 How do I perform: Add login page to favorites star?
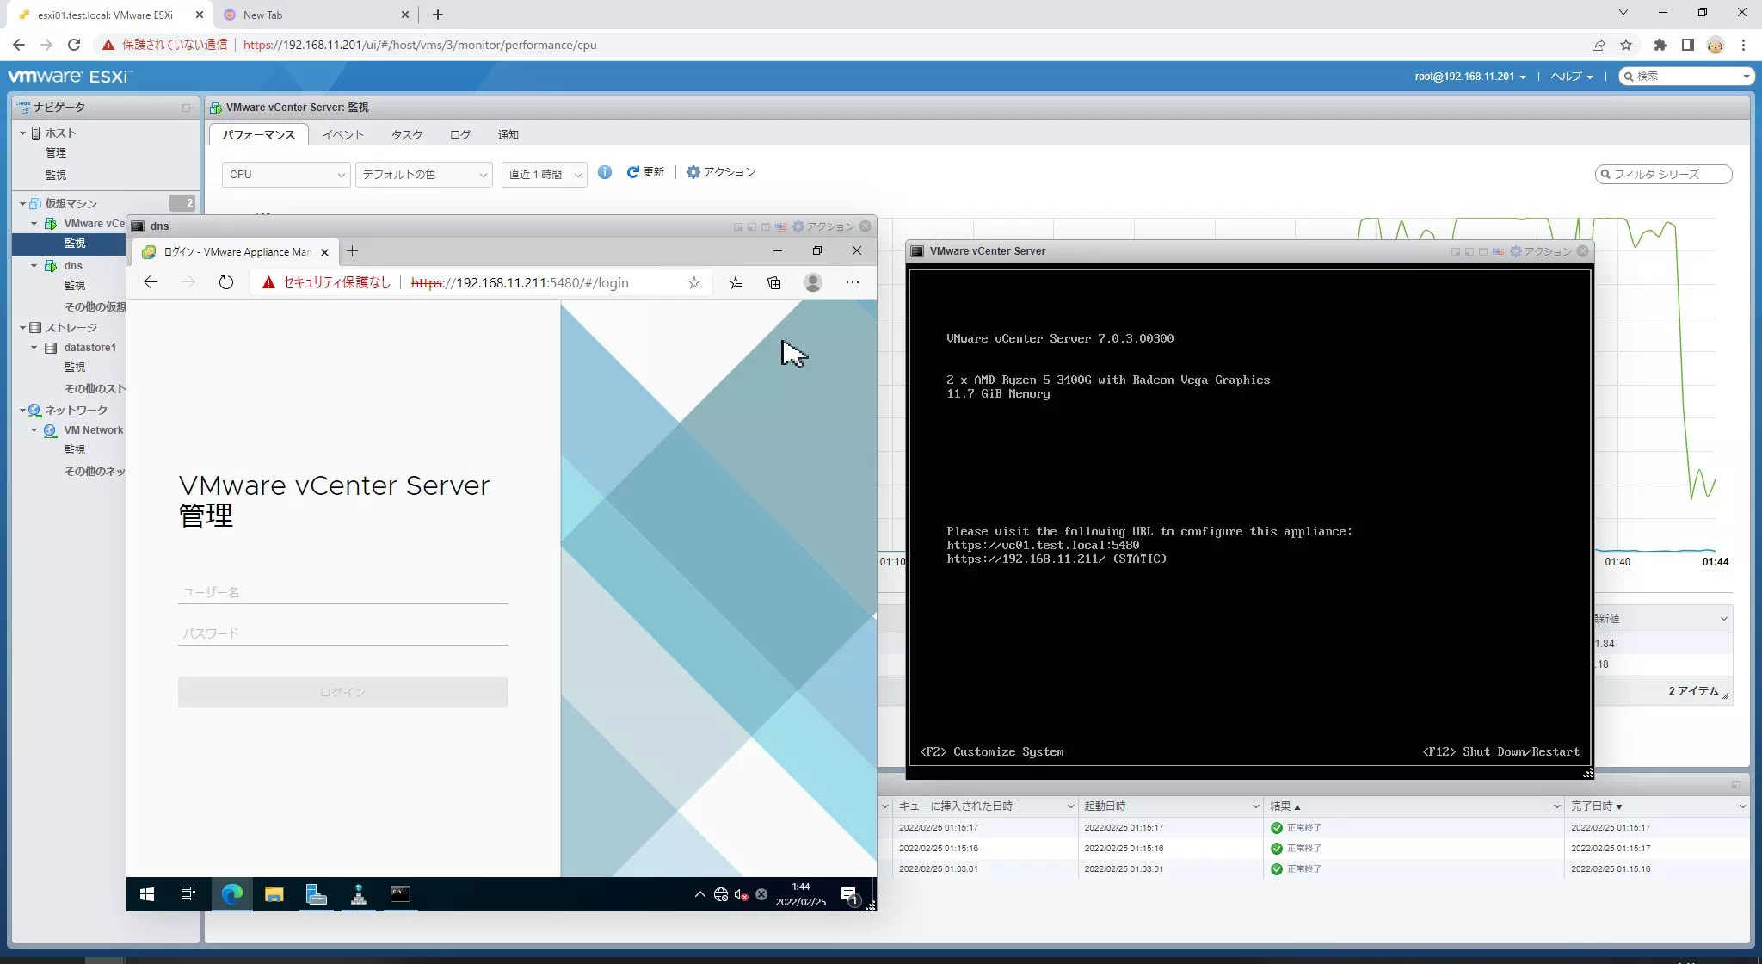[694, 282]
